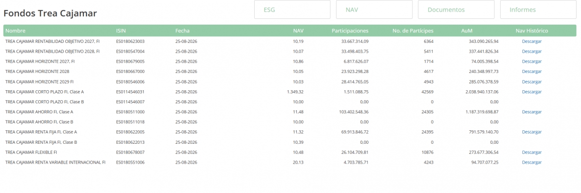Click the AuM column header
The height and width of the screenshot is (193, 581).
coord(467,30)
